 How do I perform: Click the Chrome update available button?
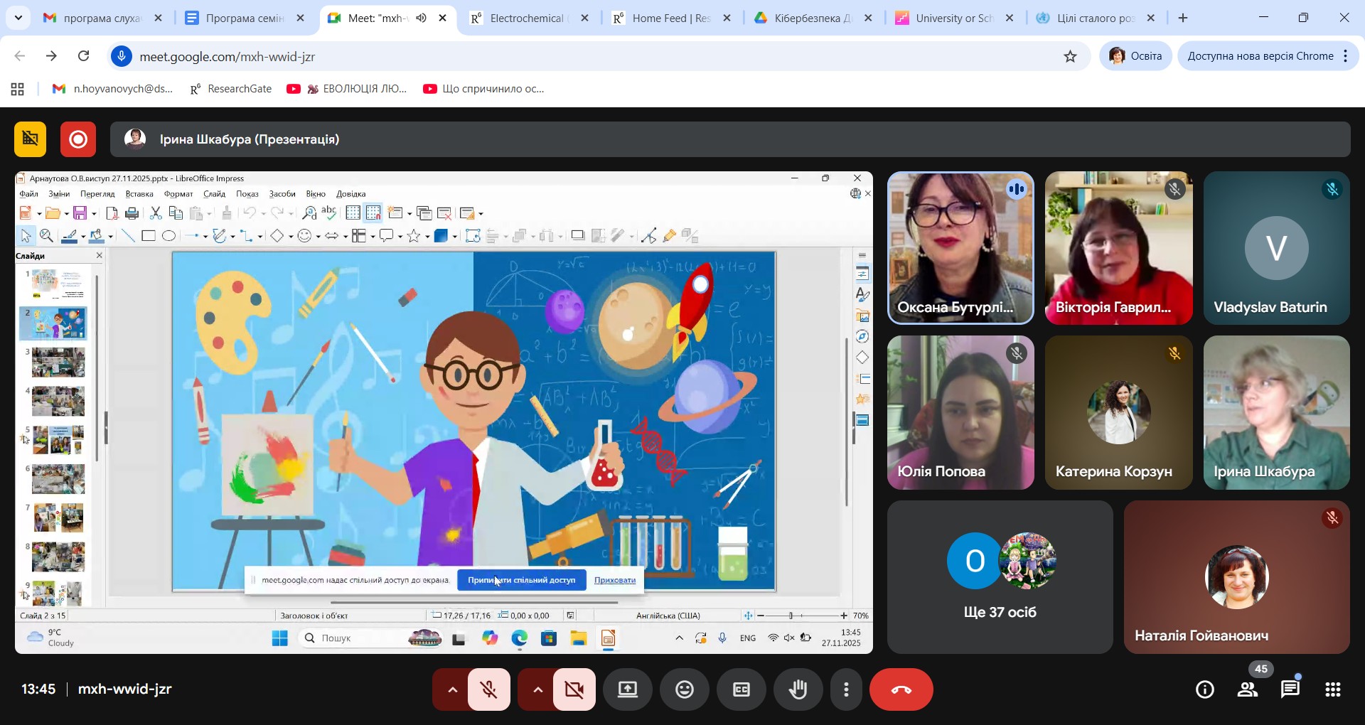coord(1260,56)
